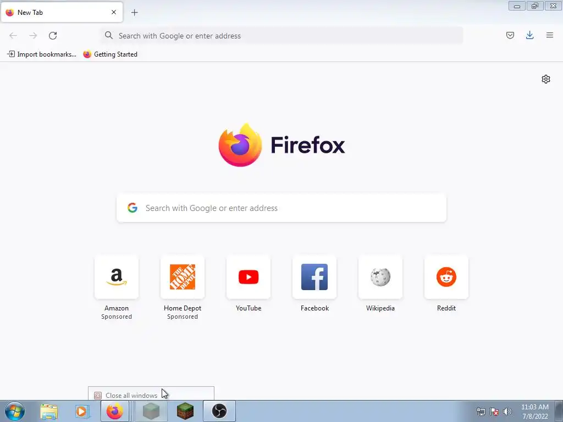Open the Save to Pocket icon
This screenshot has height=422, width=563.
510,35
